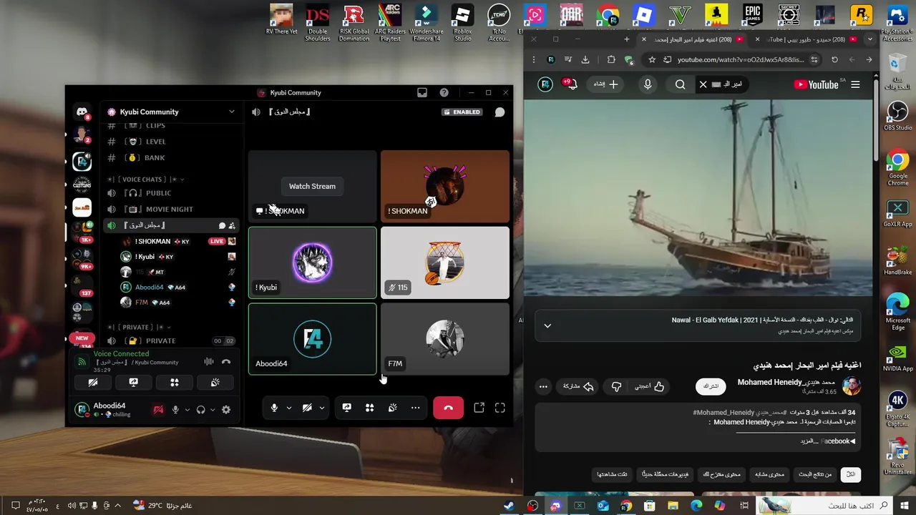Use YouTube voice search microphone
Image resolution: width=916 pixels, height=515 pixels.
click(x=648, y=84)
